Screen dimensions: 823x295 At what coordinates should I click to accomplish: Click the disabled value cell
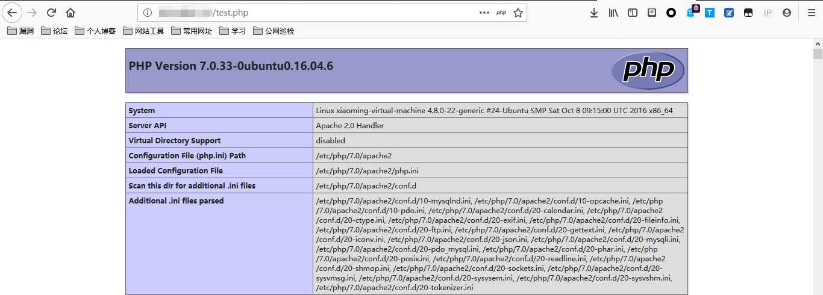500,141
